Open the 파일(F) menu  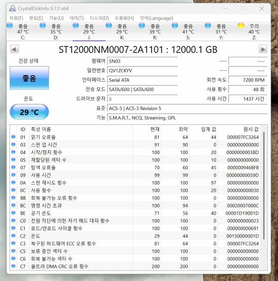(x=16, y=18)
